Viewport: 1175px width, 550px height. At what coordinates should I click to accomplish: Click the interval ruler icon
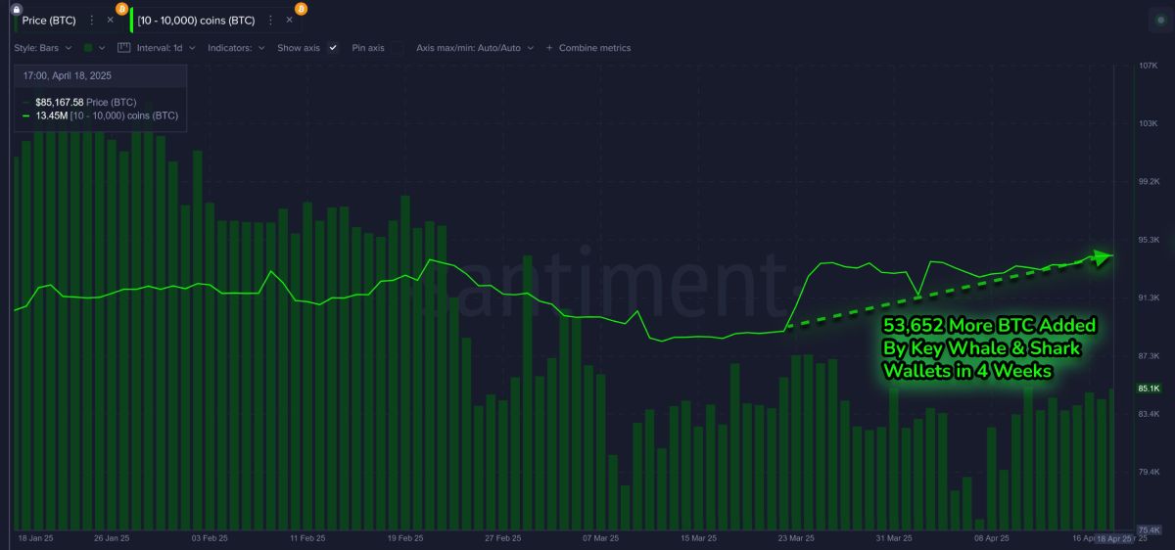[x=123, y=47]
